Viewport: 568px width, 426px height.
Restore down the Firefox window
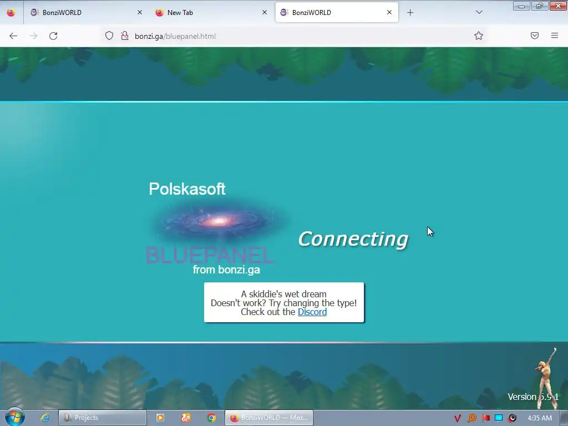click(x=540, y=6)
